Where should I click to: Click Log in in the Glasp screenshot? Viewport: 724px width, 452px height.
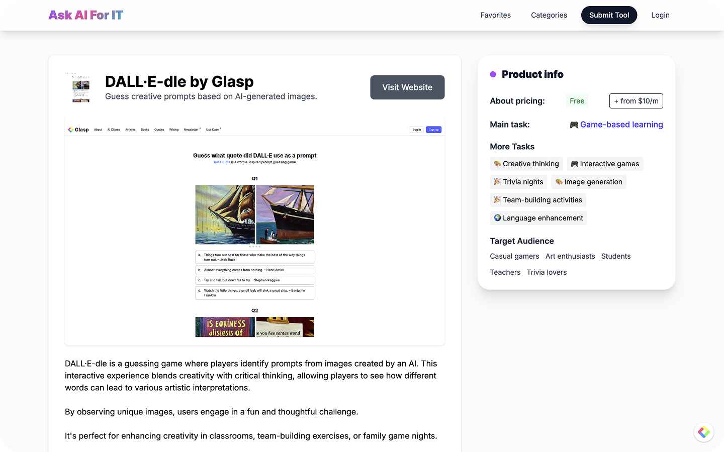[417, 130]
